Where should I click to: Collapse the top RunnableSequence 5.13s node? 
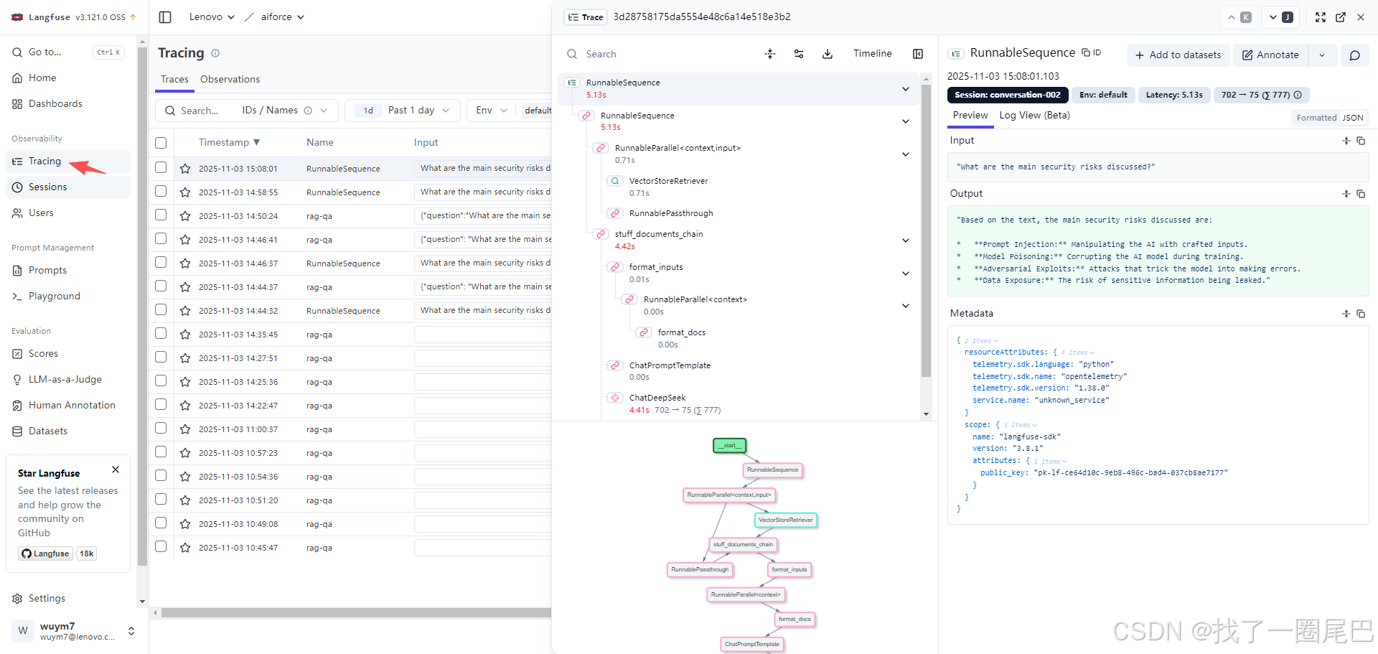coord(906,89)
